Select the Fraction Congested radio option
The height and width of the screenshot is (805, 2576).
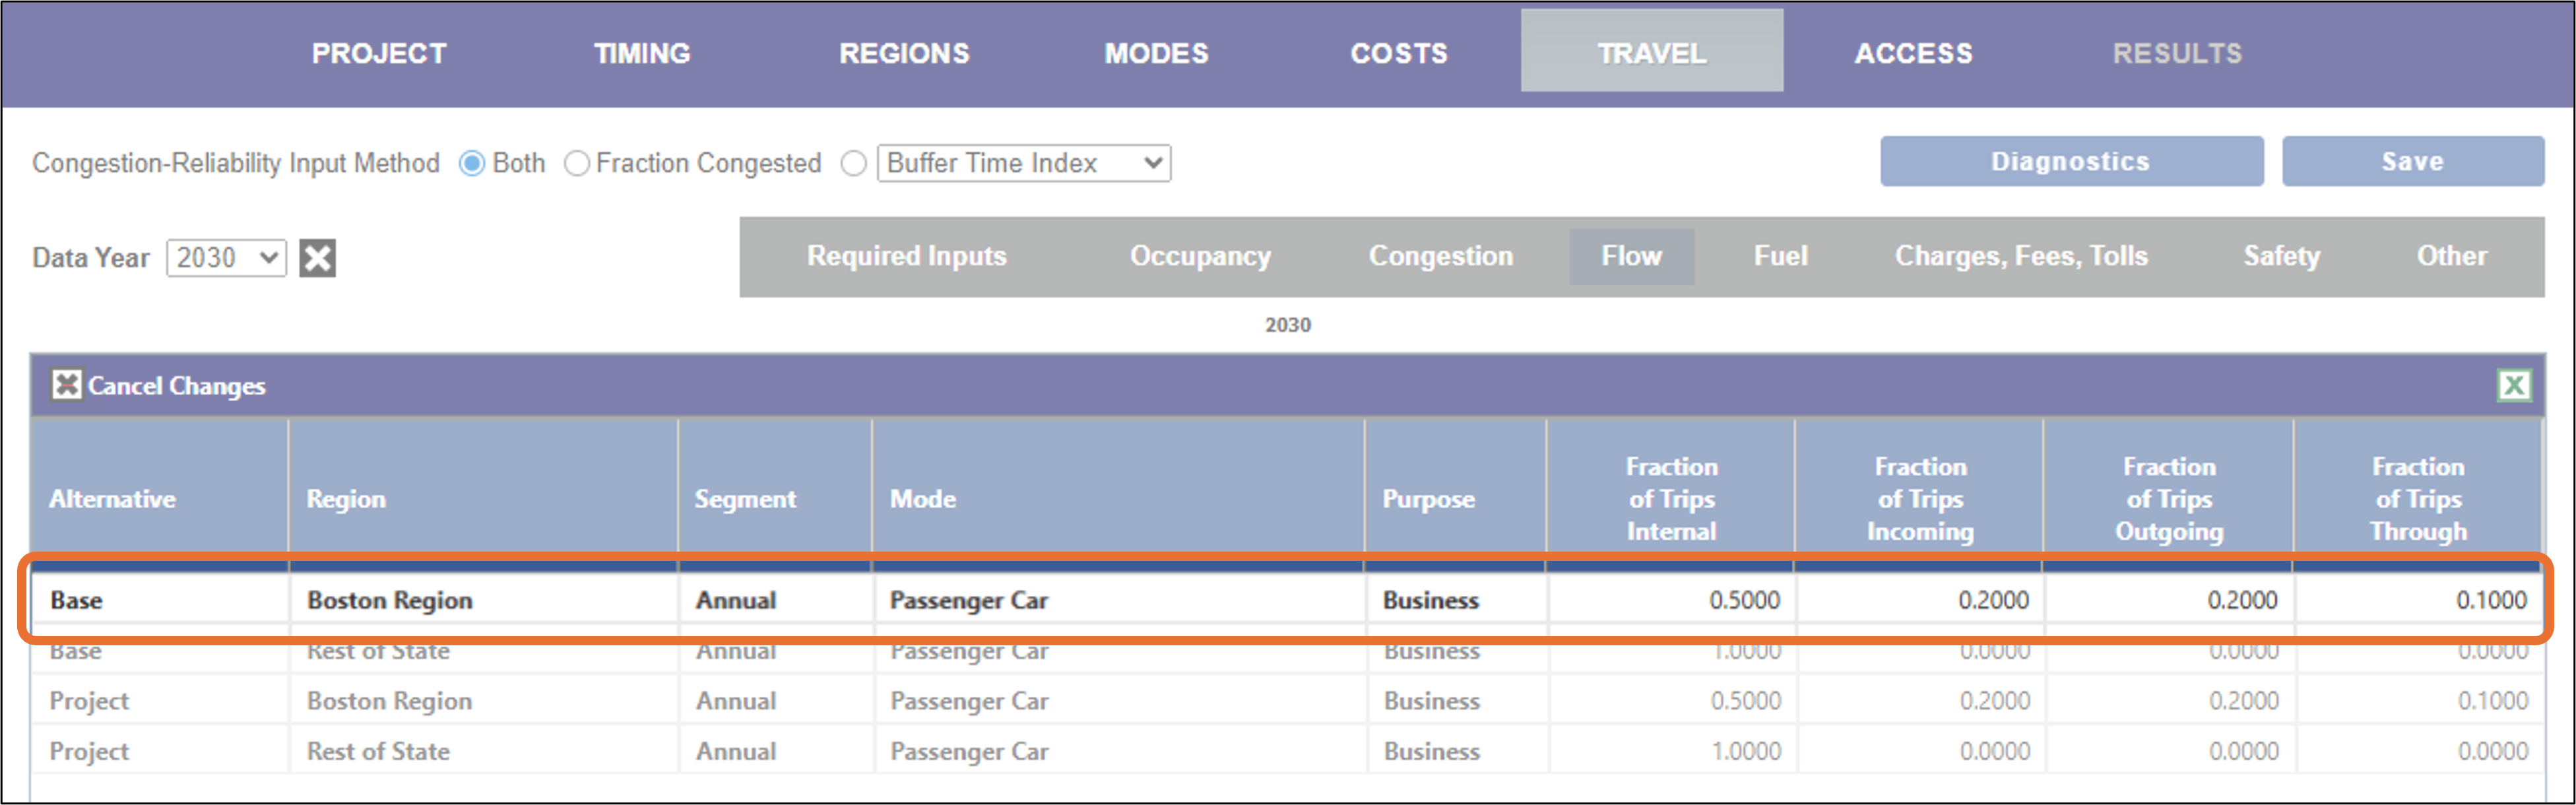click(x=577, y=163)
